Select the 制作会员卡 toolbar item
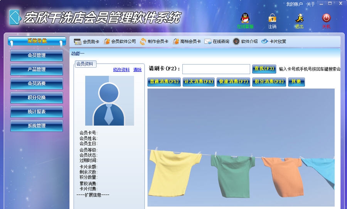Viewport: 347px width, 209px height. pos(154,41)
